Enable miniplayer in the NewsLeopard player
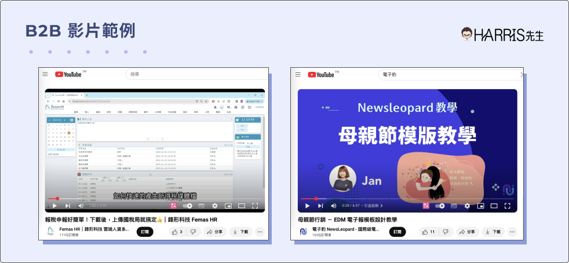The height and width of the screenshot is (263, 569). (480, 206)
